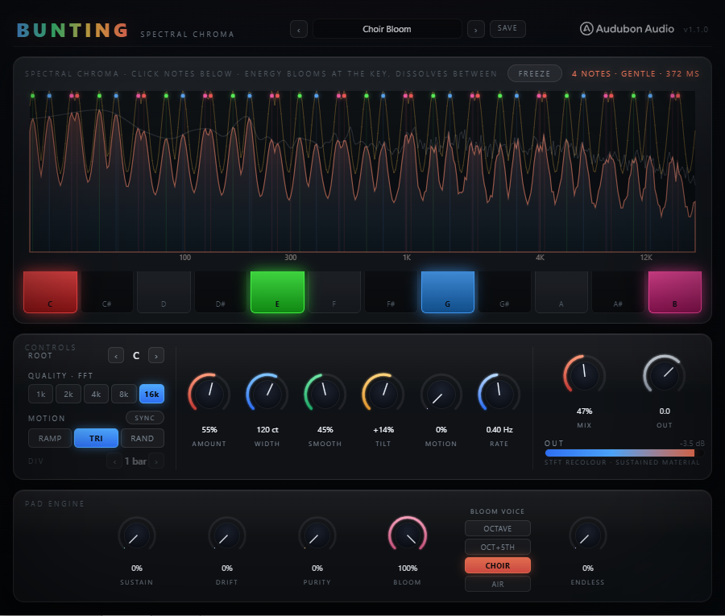Viewport: 725px width, 616px height.
Task: Disable the magenta B note key
Action: (675, 292)
